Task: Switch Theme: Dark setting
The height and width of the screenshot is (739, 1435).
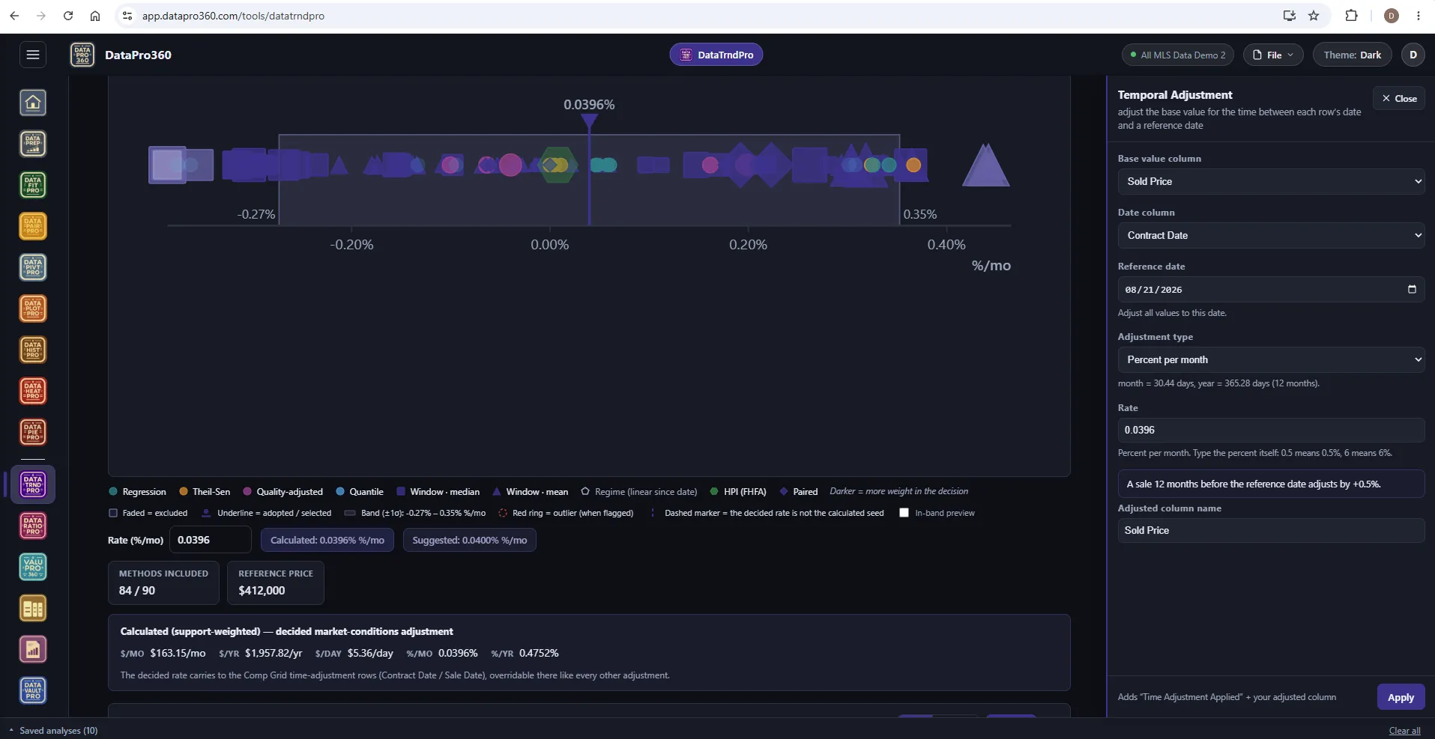Action: point(1352,55)
